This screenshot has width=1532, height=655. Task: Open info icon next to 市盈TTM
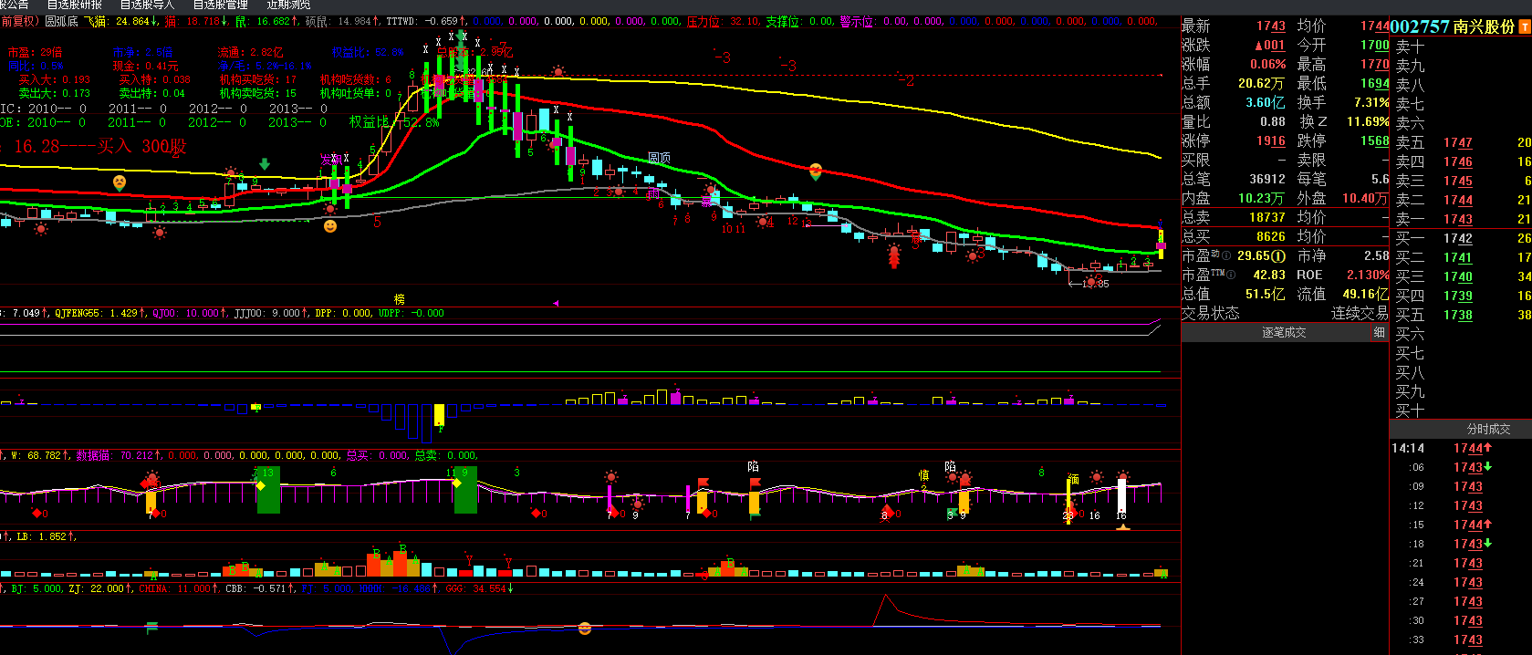tap(1231, 275)
